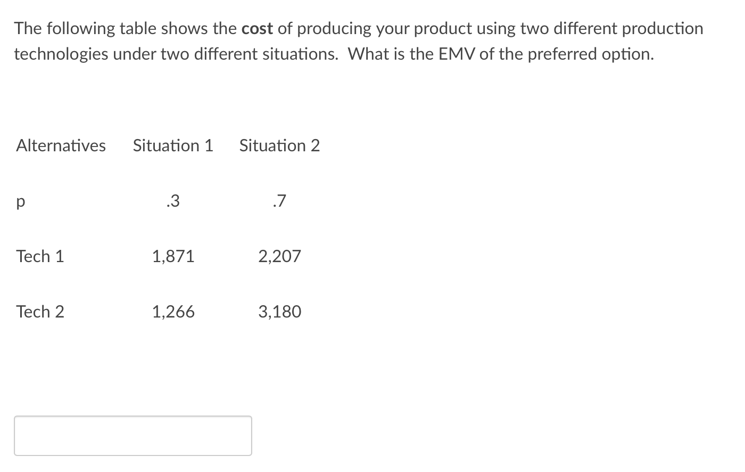Viewport: 745px width, 472px height.
Task: Click the phrase preferred option
Action: [x=589, y=54]
